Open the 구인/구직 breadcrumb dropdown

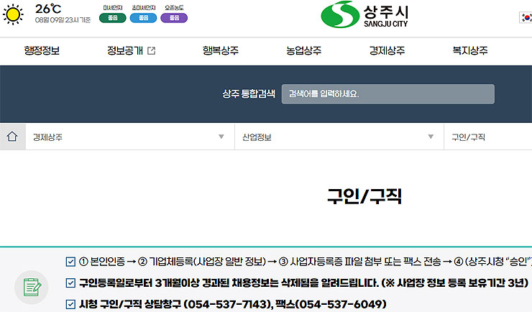(x=488, y=137)
